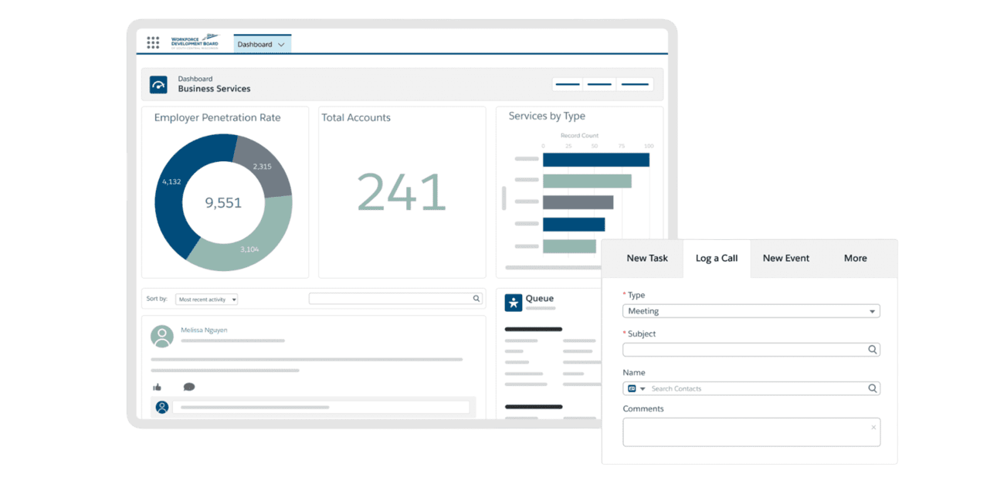Click the Search Contacts name field
Image resolution: width=997 pixels, height=494 pixels.
pyautogui.click(x=757, y=389)
